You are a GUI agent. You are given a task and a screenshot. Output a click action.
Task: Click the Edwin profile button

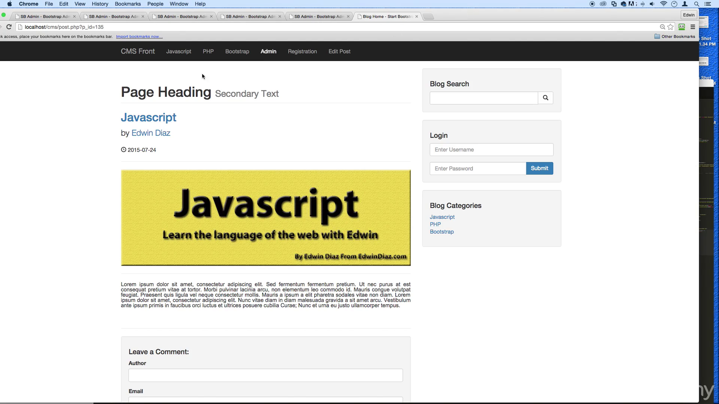[689, 15]
